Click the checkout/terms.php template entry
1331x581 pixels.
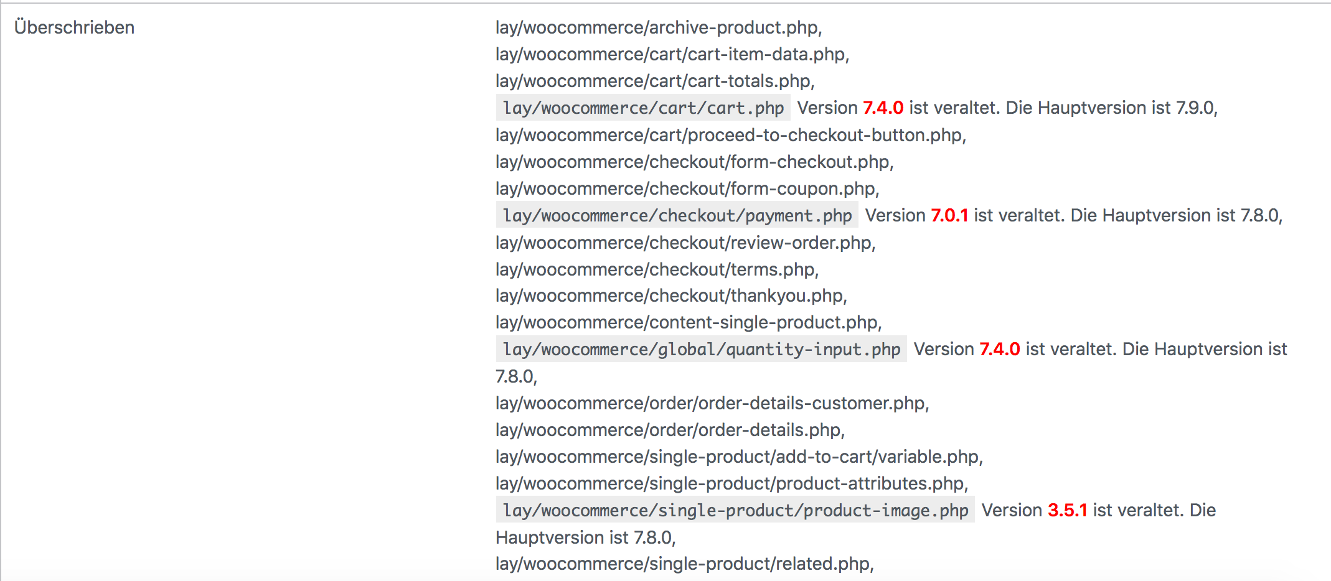click(656, 269)
